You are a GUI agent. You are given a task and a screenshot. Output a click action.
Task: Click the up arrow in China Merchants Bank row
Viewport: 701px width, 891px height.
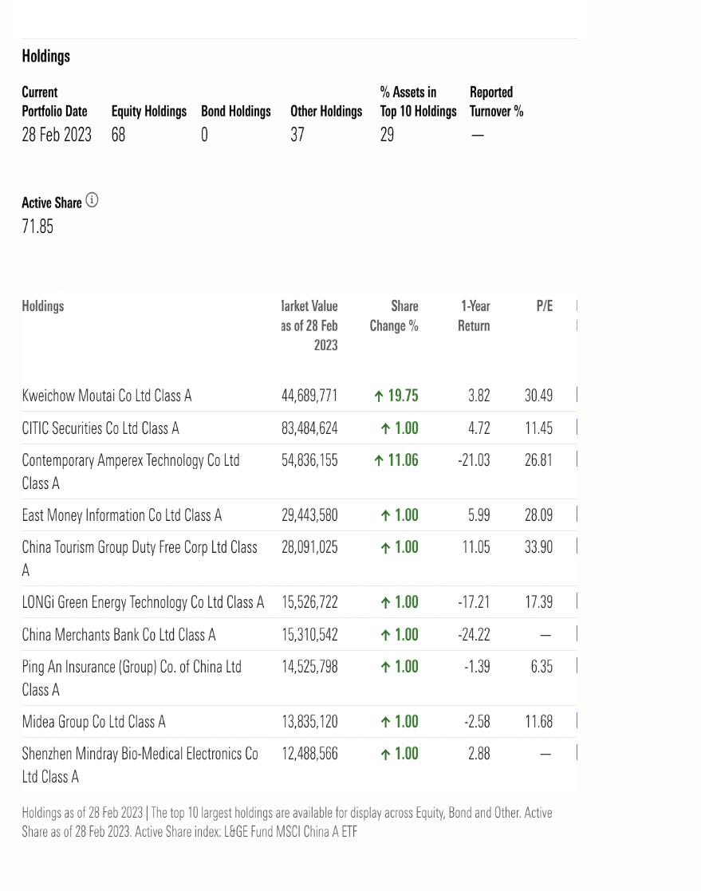(386, 635)
